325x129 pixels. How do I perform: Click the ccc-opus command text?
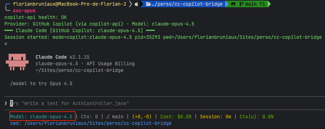pyautogui.click(x=24, y=11)
